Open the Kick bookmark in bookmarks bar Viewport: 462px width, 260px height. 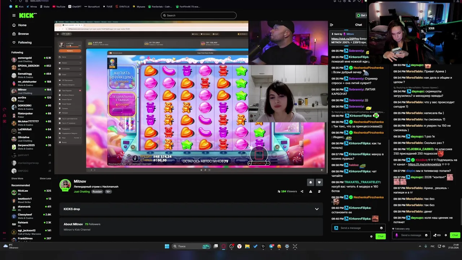pyautogui.click(x=19, y=6)
